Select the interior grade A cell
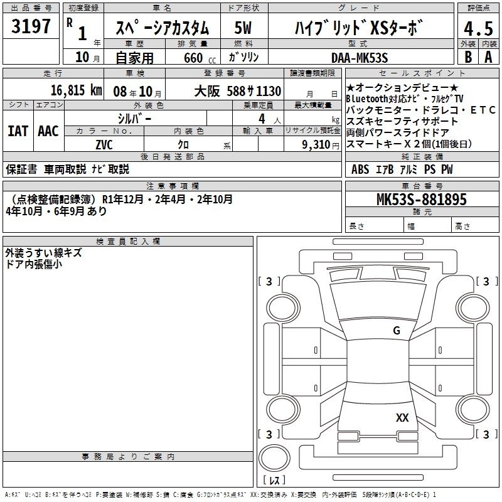 [488, 57]
